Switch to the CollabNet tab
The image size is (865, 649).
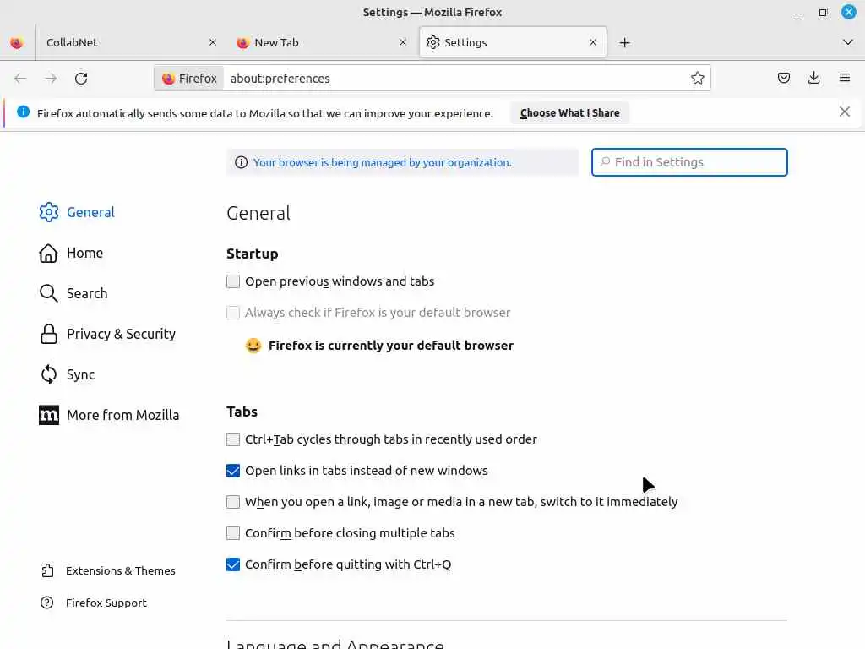(118, 43)
